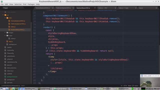Switch to the DismissKeyboardHOC.js tab
This screenshot has width=160, height=90.
43,8
